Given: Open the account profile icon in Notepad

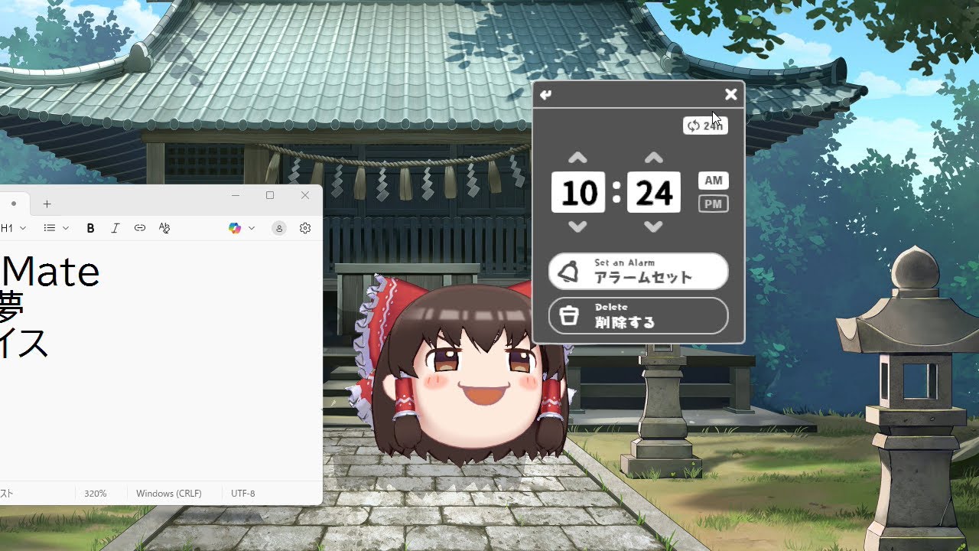Looking at the screenshot, I should tap(279, 228).
